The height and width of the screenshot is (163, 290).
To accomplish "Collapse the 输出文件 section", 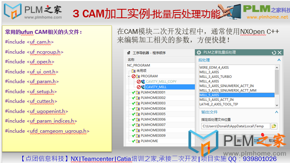I will click(x=277, y=112).
